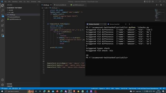Open the run options dropdown arrow

tap(158, 5)
